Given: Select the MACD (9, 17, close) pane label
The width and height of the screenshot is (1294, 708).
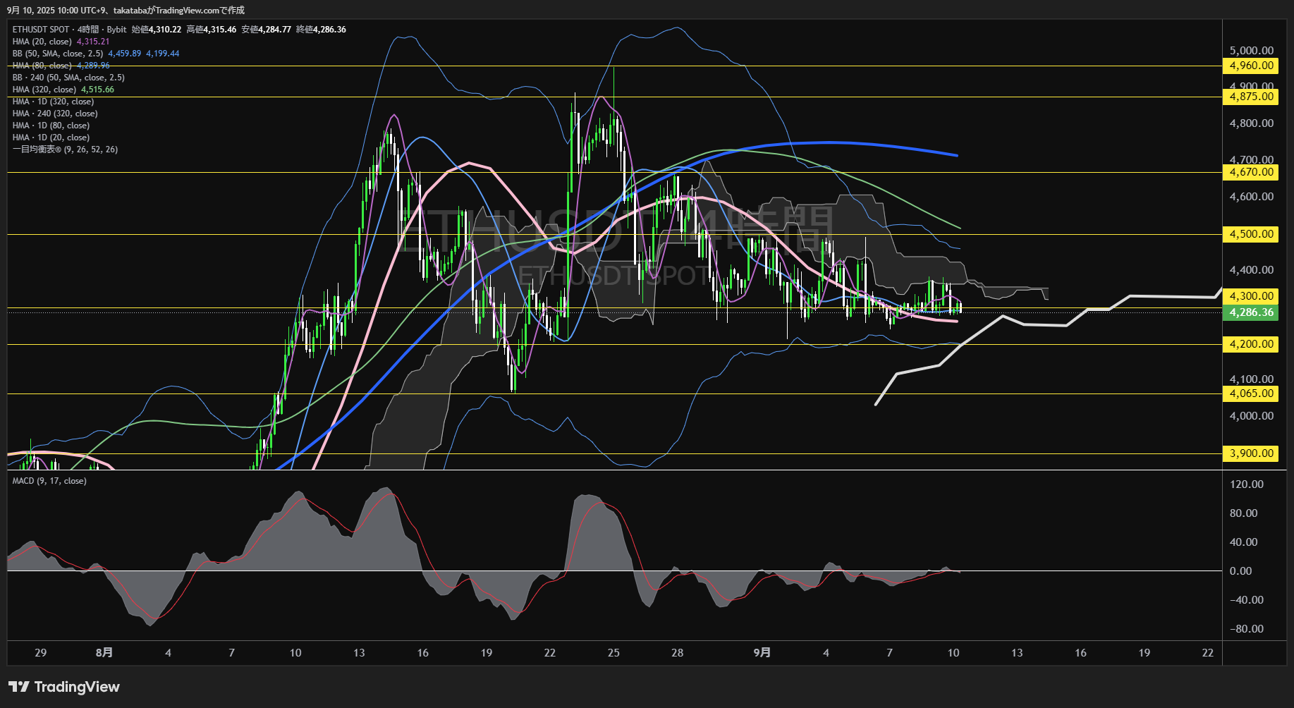Looking at the screenshot, I should pyautogui.click(x=49, y=481).
